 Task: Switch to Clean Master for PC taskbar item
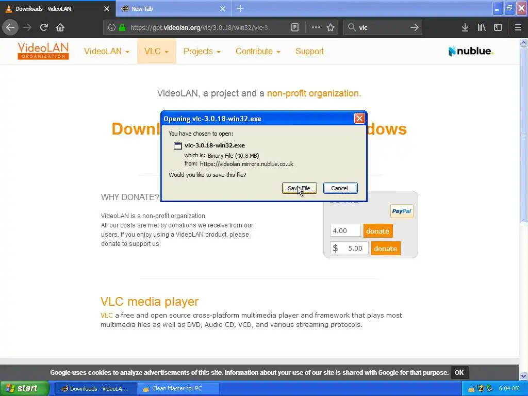pyautogui.click(x=178, y=389)
